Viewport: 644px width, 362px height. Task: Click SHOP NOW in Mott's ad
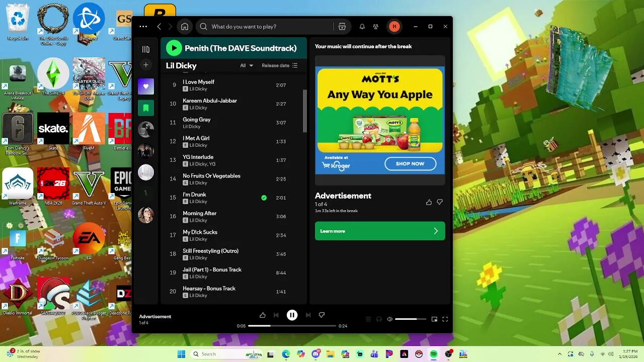[x=410, y=163]
